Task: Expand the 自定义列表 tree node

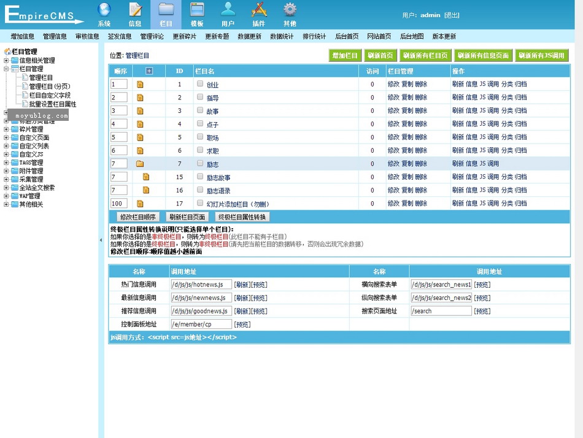Action: tap(6, 146)
